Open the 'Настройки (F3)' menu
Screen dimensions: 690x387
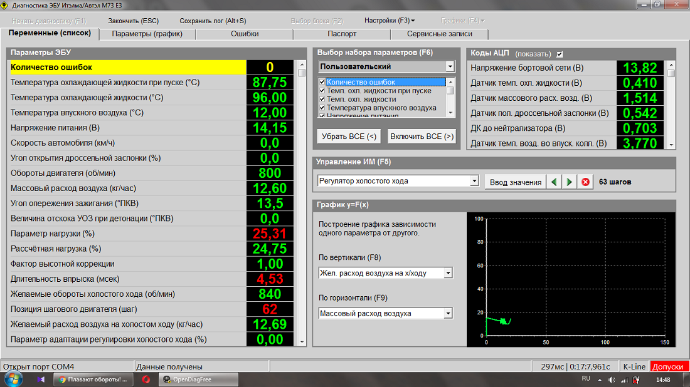pos(389,21)
